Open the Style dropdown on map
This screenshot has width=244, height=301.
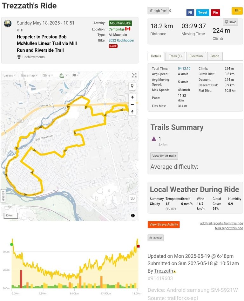tap(48, 75)
